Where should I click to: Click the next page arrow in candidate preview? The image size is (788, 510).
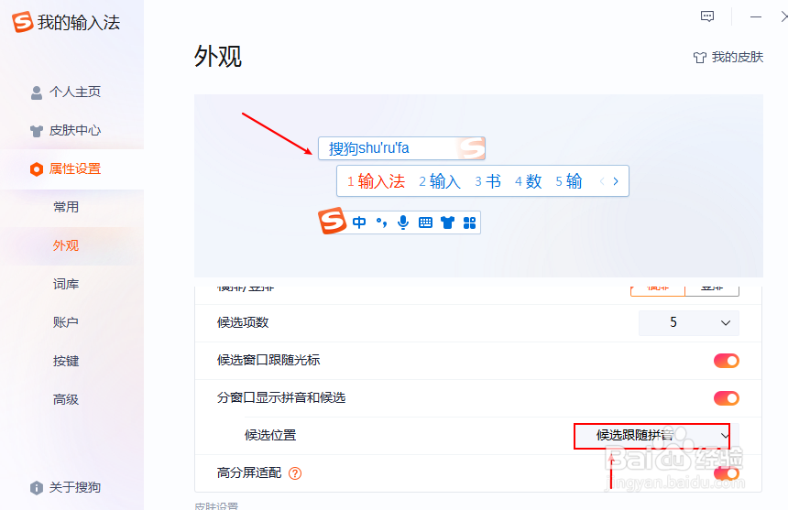click(x=616, y=181)
